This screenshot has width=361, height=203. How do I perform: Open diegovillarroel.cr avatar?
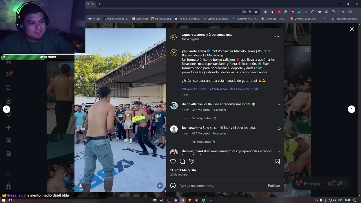coord(174,105)
